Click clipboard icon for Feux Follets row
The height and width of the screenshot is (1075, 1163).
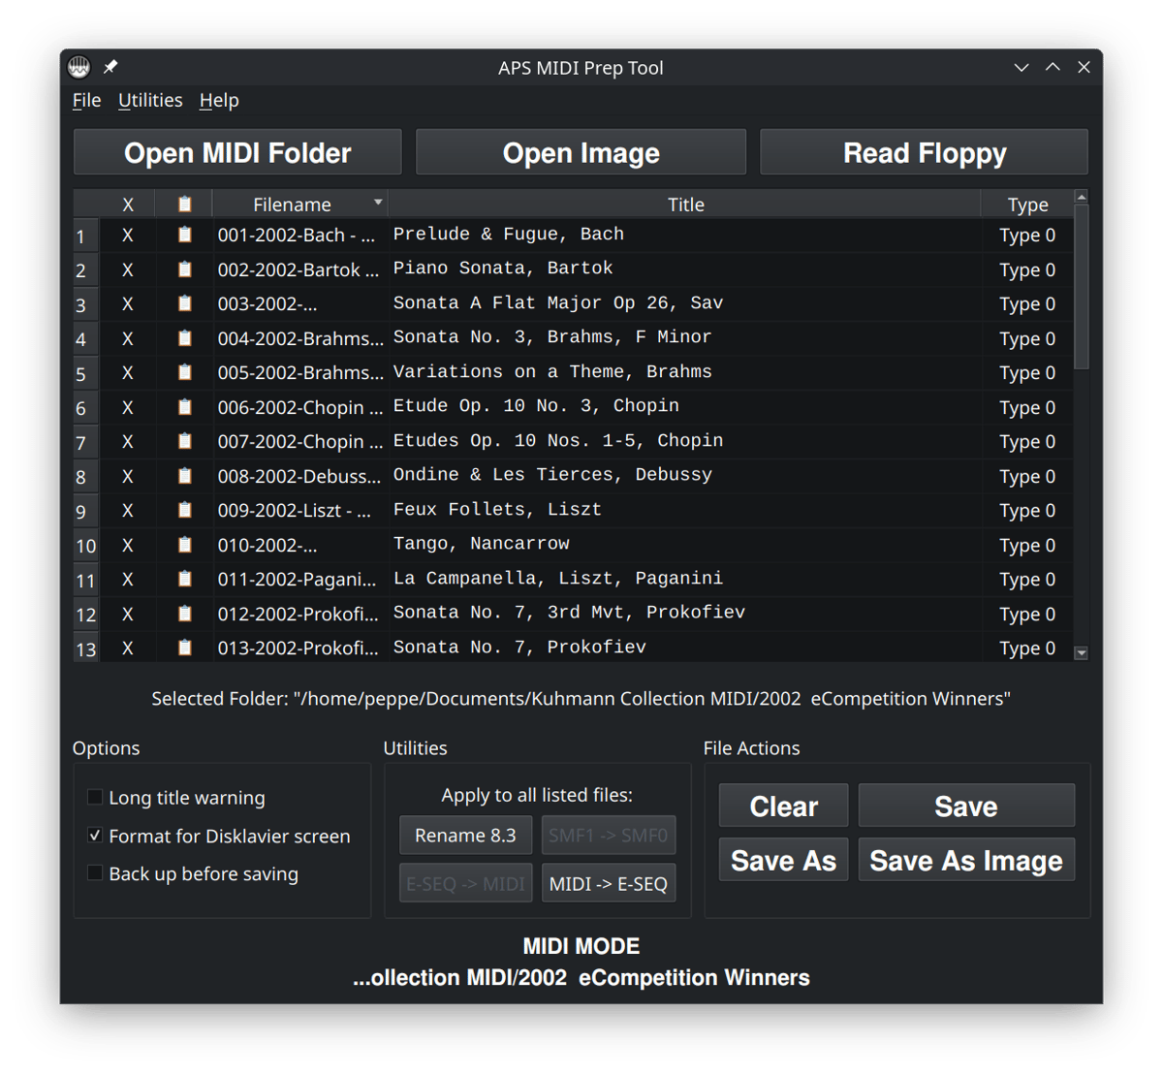click(184, 510)
